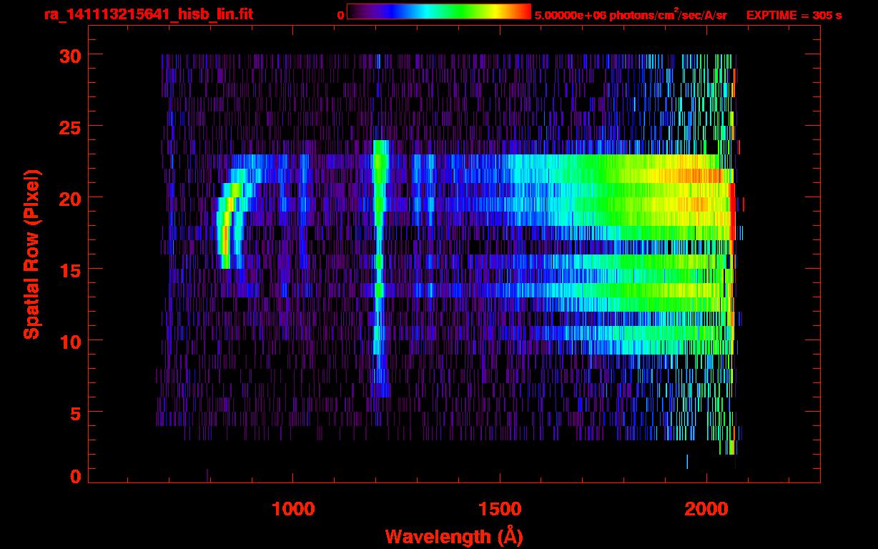The height and width of the screenshot is (549, 878).
Task: Click y-axis tick label 25
Action: click(69, 127)
